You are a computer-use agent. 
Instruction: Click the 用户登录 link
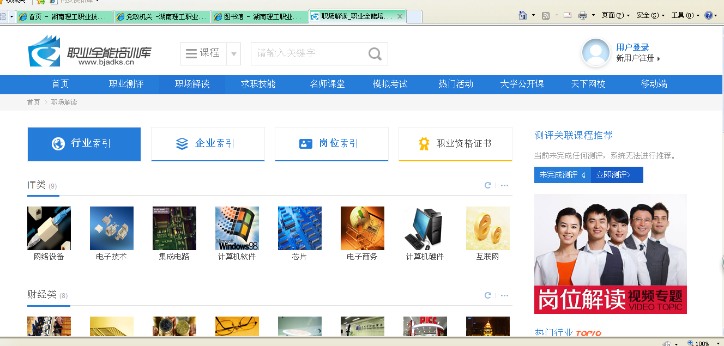[x=632, y=47]
